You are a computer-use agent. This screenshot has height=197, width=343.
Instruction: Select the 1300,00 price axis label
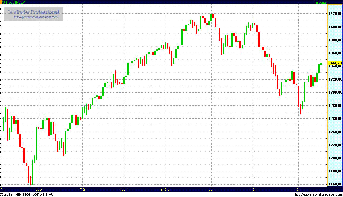click(x=335, y=93)
